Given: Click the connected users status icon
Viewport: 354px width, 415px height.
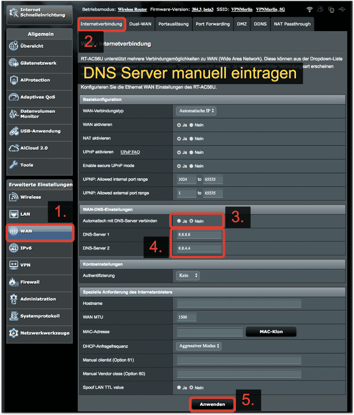Looking at the screenshot, I should tap(320, 9).
